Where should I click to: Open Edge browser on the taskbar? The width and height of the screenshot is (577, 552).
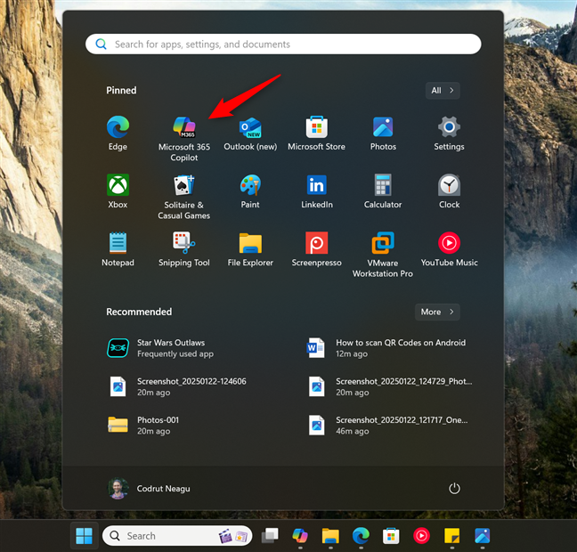(x=361, y=536)
